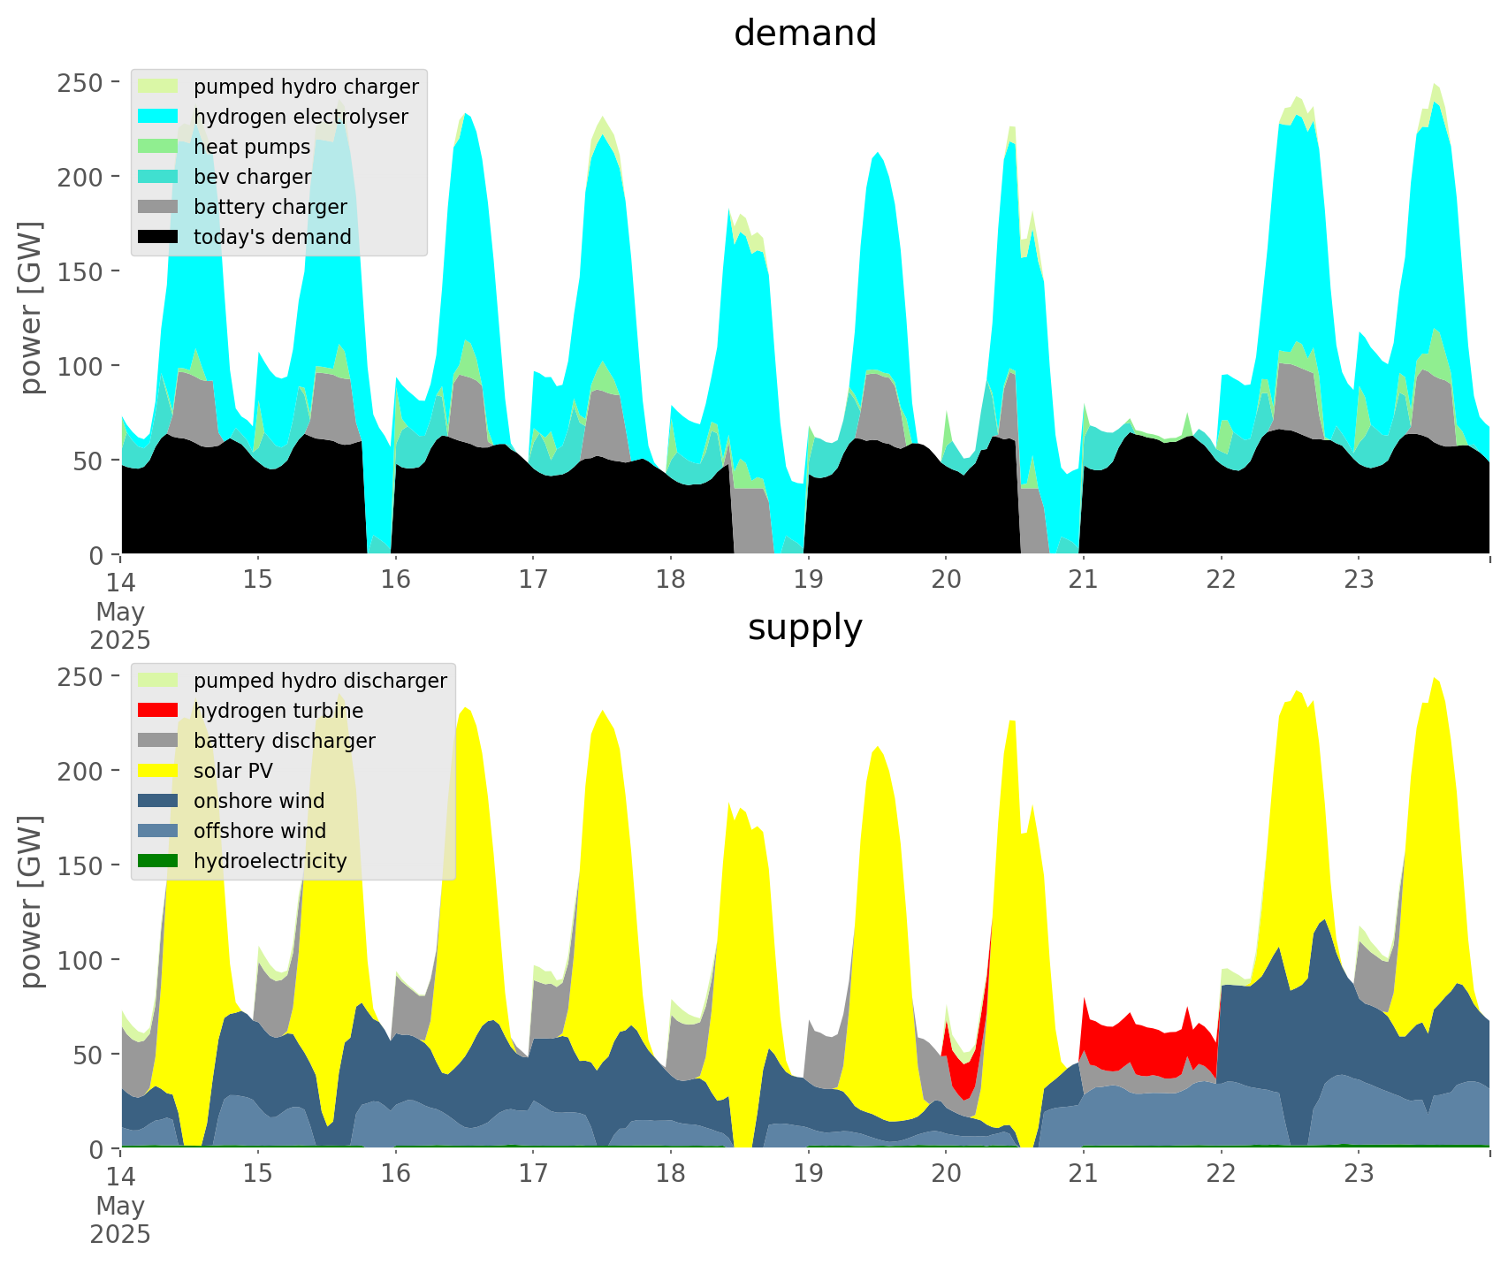The height and width of the screenshot is (1265, 1508).
Task: Click the battery charger gray legend swatch
Action: [x=158, y=207]
